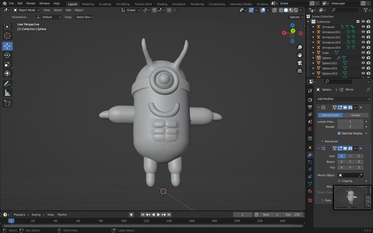
Task: Expand the Armature.004 tree item
Action: click(313, 48)
